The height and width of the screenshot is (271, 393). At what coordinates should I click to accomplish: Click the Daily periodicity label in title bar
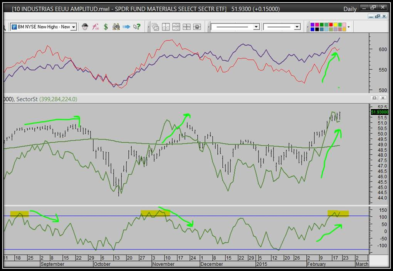click(350, 9)
